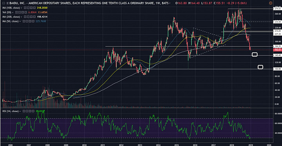Expand the MA (50, close) indicator dropdown
This screenshot has height=146, width=282.
(x=20, y=22)
